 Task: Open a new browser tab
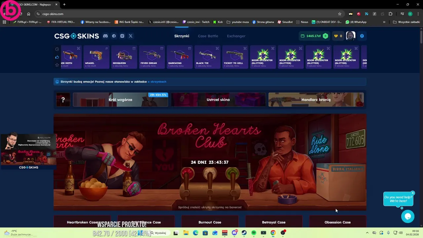(x=64, y=4)
